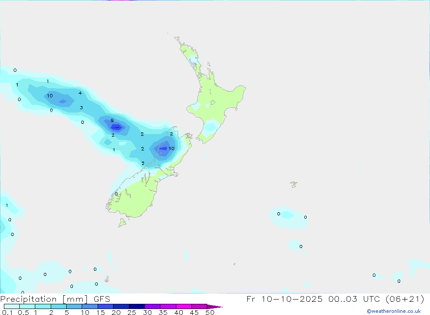Click the 'Precipitation [mm]' title text

click(44, 299)
